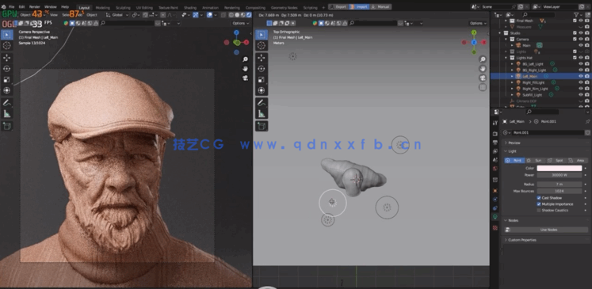
Task: Enable Shadow Caustics checkbox
Action: [539, 210]
